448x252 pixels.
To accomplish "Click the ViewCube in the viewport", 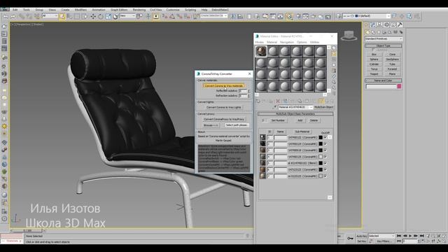I will (x=349, y=36).
